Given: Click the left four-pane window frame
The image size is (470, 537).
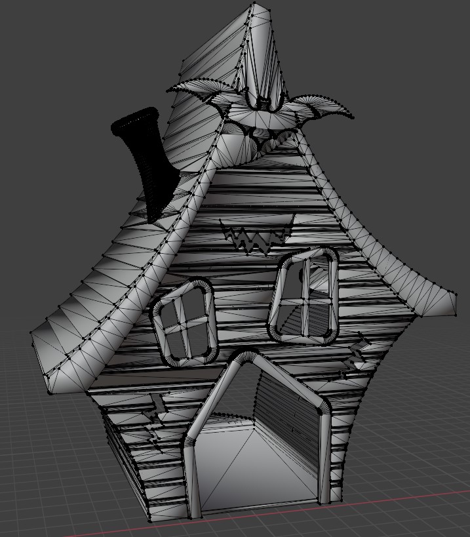Looking at the screenshot, I should coord(186,323).
